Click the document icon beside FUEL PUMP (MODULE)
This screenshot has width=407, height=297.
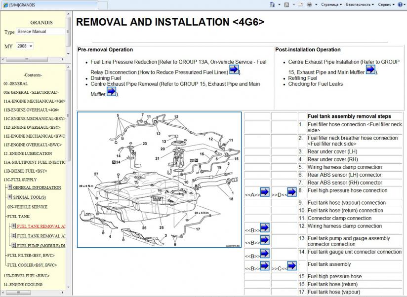(14, 245)
